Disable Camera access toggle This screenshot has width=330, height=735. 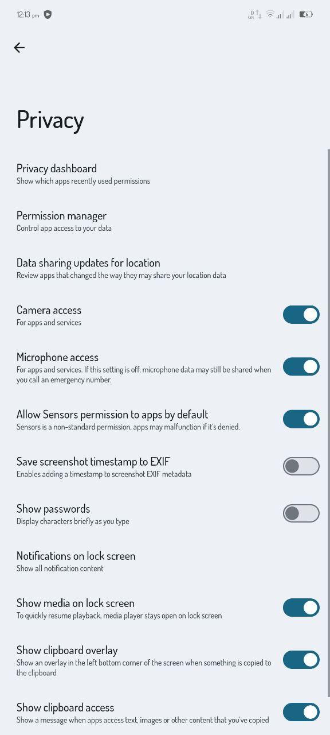click(301, 315)
